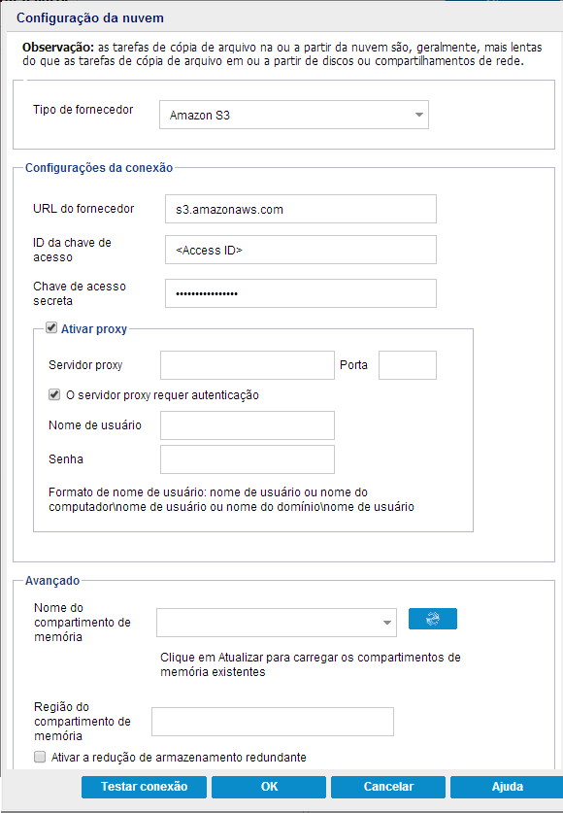Toggle 'O servidor proxy requer autenticação'
This screenshot has width=563, height=813.
point(54,394)
